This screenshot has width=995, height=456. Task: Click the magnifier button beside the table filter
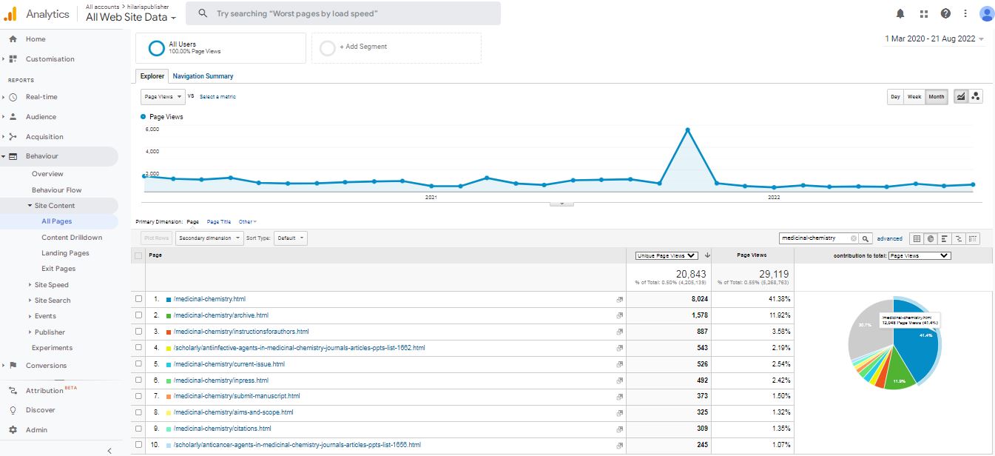866,238
